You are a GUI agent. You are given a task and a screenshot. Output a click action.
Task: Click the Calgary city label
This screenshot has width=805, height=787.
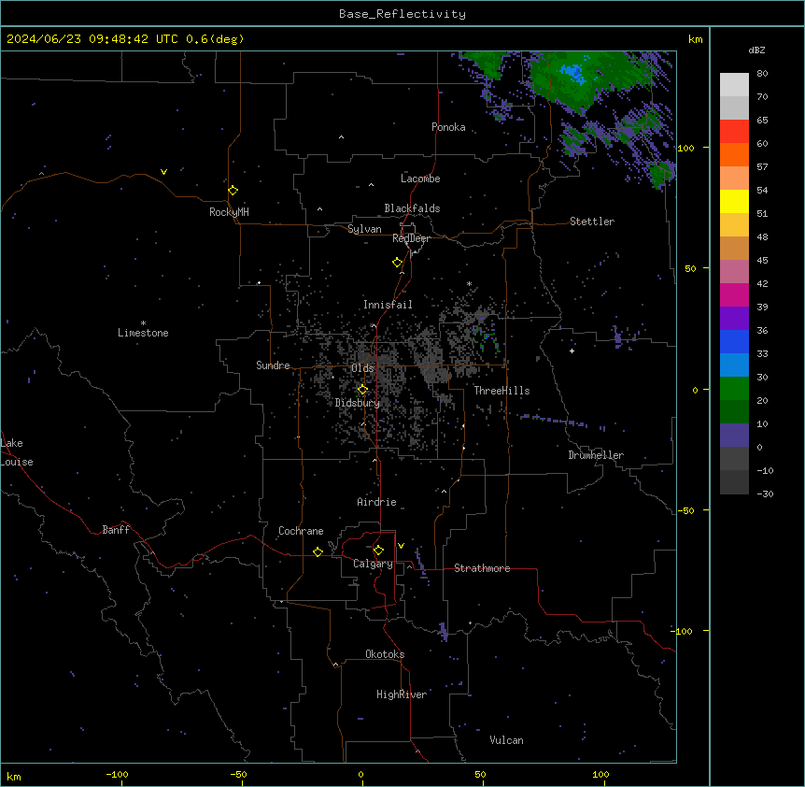pos(373,564)
